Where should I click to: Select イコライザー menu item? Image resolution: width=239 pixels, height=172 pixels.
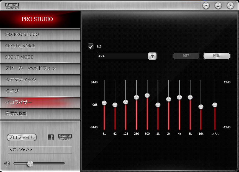[40, 102]
